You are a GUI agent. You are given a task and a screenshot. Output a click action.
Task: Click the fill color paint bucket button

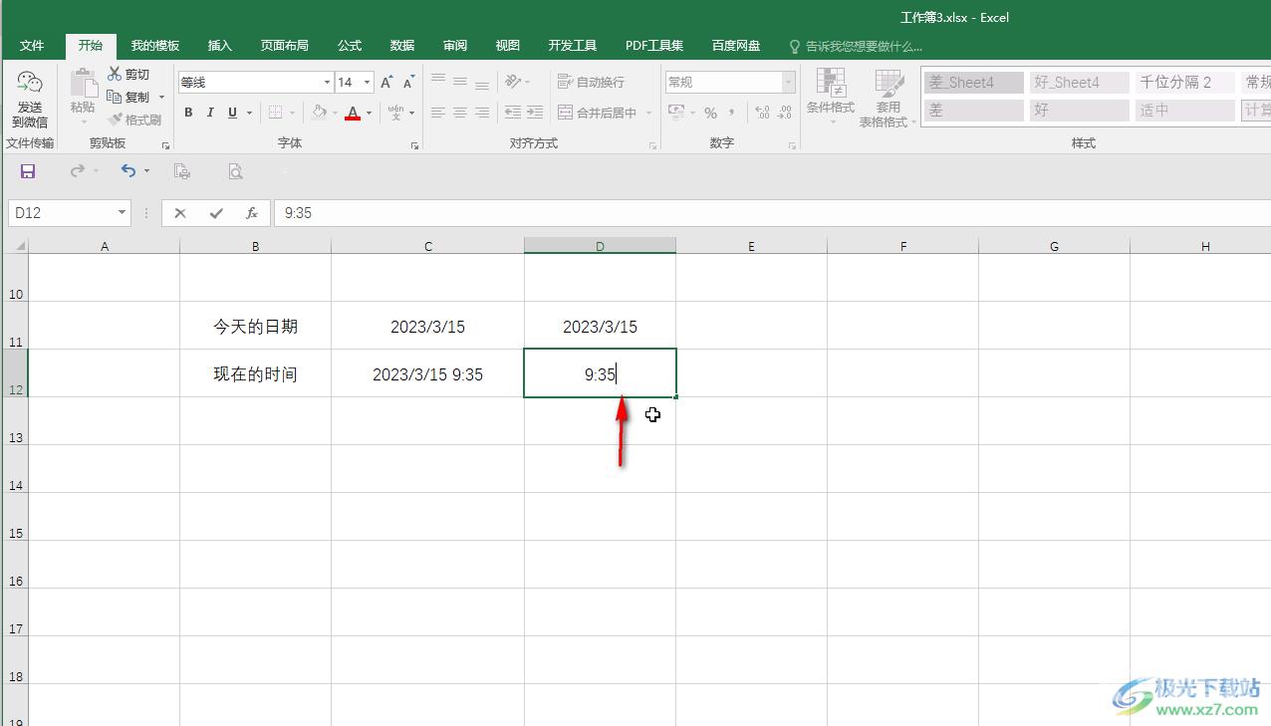319,113
